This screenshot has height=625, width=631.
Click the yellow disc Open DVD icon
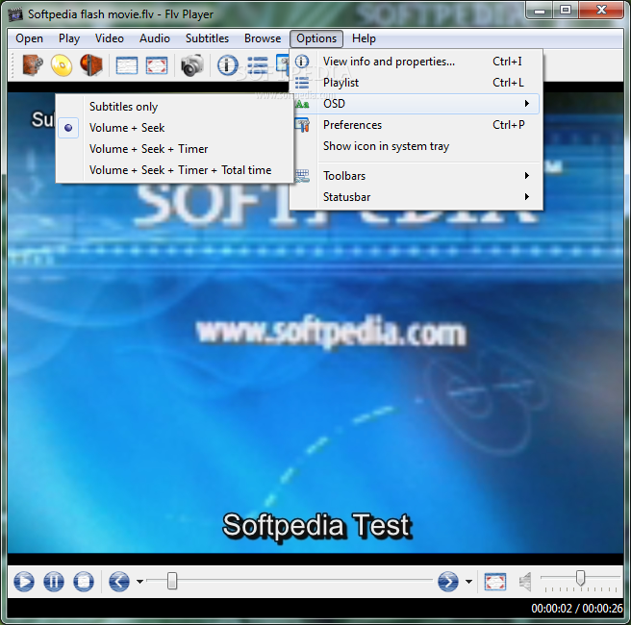[x=62, y=64]
